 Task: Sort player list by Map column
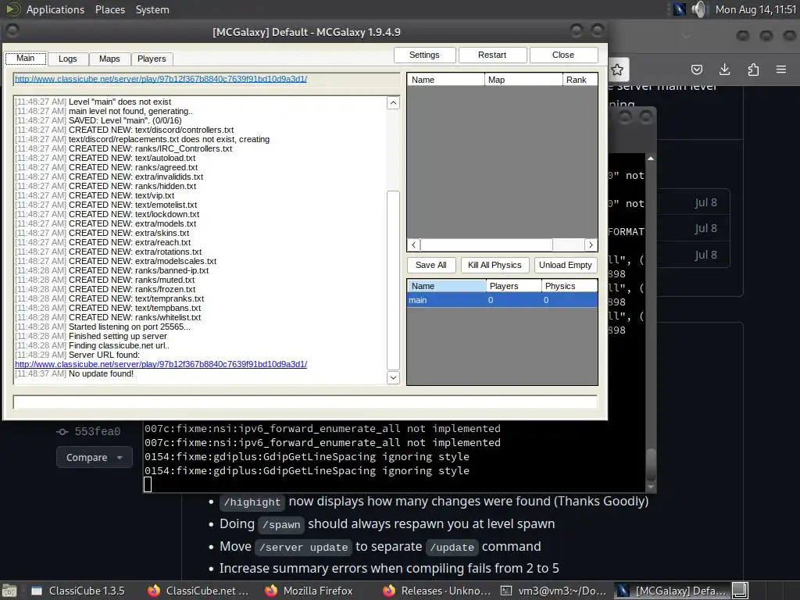click(523, 80)
